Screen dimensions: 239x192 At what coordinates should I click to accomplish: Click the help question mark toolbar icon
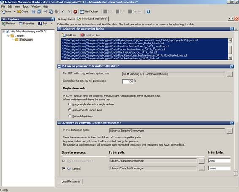click(x=148, y=11)
